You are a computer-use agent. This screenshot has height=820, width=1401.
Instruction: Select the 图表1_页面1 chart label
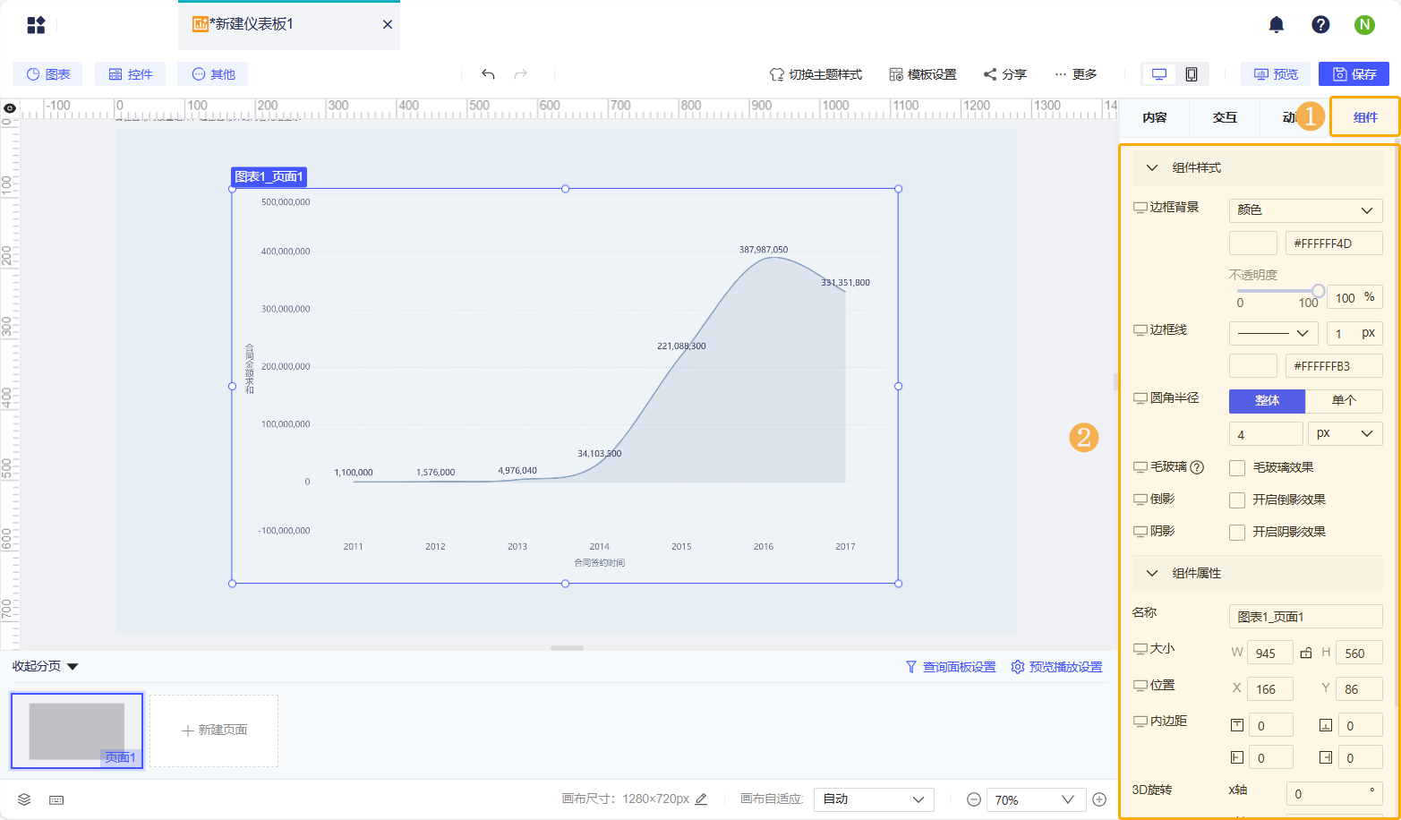click(269, 176)
